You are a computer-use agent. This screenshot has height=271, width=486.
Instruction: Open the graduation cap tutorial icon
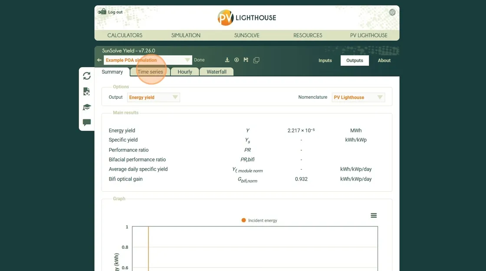87,107
